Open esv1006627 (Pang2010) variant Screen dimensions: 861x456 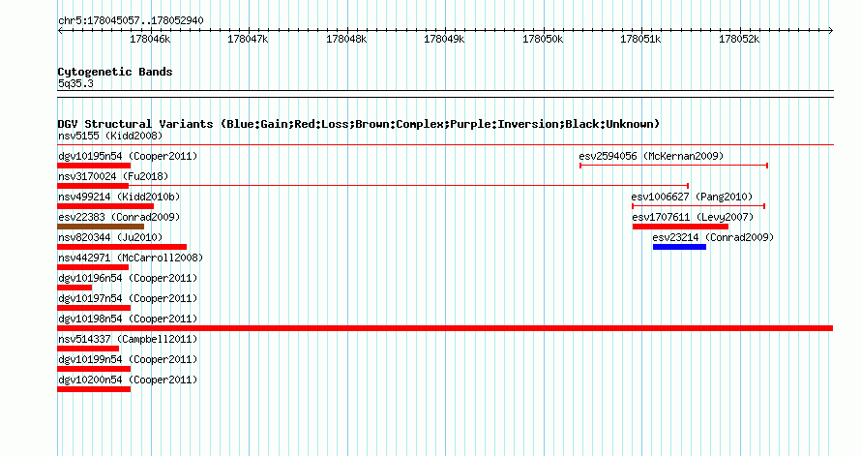[x=692, y=197]
